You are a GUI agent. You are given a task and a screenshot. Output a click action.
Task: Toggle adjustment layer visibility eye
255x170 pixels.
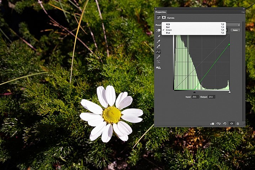(232, 123)
